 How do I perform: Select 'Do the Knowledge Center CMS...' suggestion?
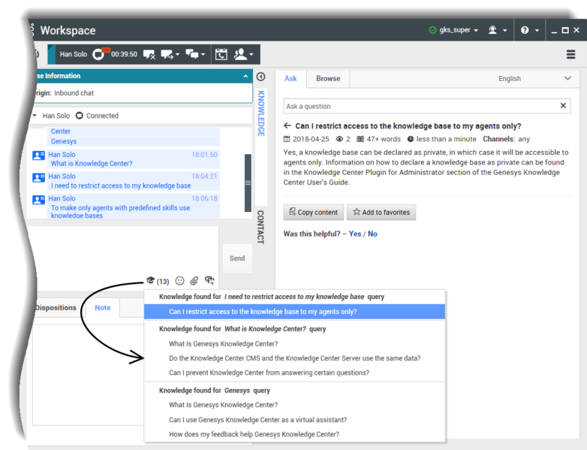click(294, 358)
